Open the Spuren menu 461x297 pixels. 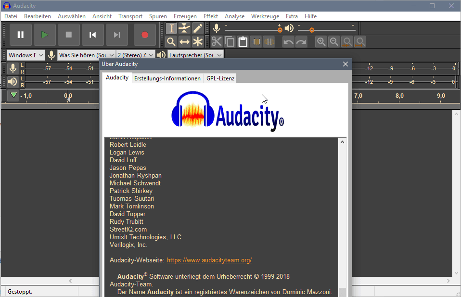pyautogui.click(x=158, y=16)
